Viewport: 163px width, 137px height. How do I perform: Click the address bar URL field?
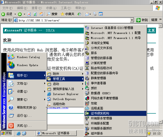(74, 20)
